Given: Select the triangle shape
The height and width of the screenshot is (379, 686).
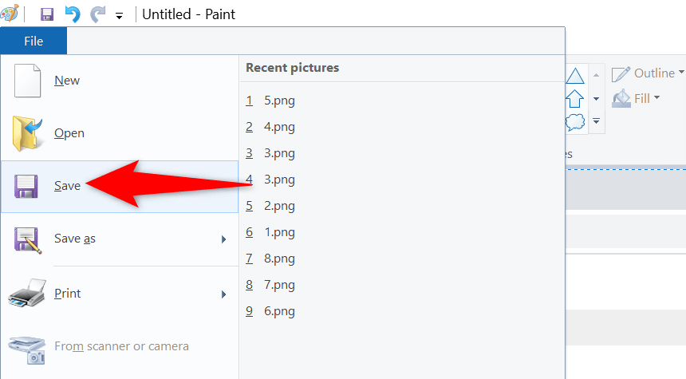Looking at the screenshot, I should click(575, 77).
